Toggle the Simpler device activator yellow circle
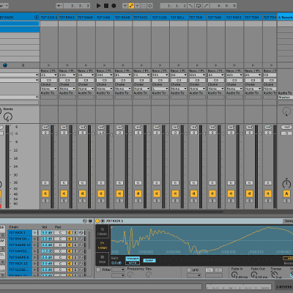Image resolution: width=293 pixels, height=293 pixels. pyautogui.click(x=97, y=221)
